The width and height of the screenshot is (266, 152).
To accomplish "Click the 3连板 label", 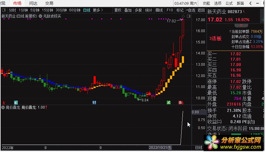I will pyautogui.click(x=215, y=38).
